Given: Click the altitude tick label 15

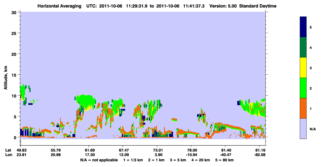Looking at the screenshot, I should (15, 75).
